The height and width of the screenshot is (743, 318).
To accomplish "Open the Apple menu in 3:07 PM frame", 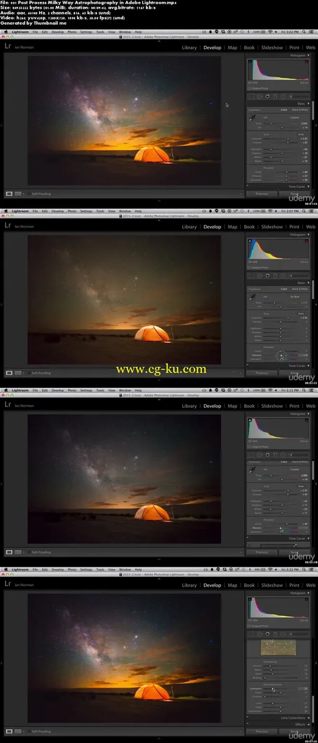I will click(x=5, y=211).
